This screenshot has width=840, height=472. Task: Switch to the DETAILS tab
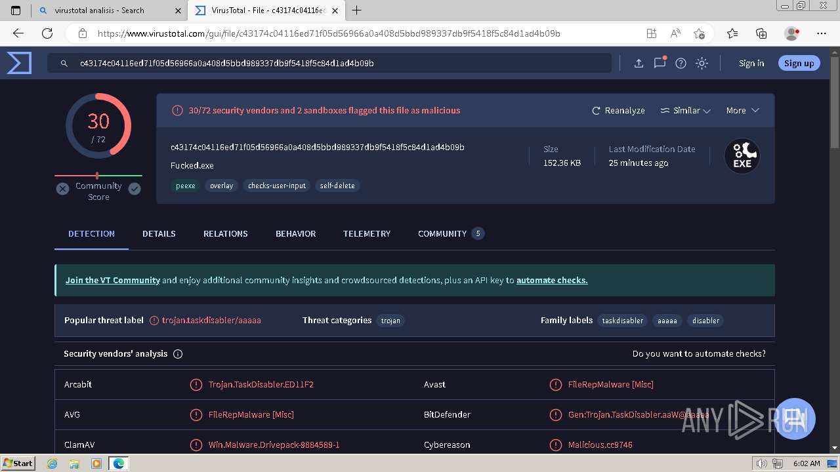coord(159,234)
